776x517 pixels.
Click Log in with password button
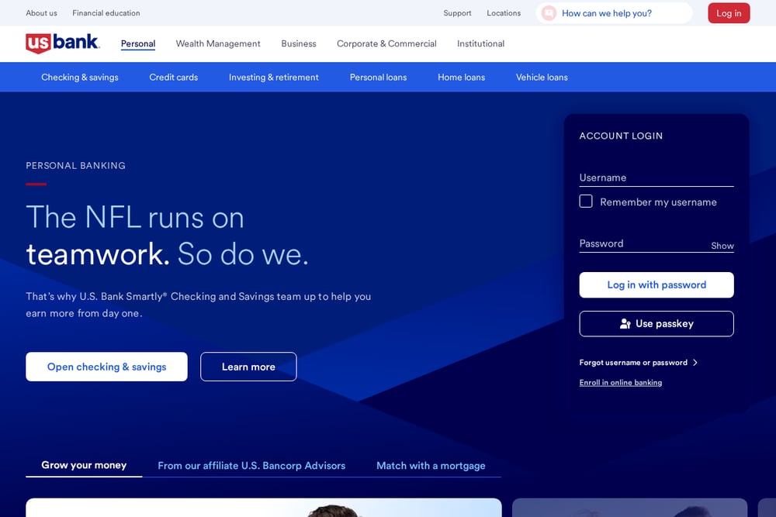[656, 284]
